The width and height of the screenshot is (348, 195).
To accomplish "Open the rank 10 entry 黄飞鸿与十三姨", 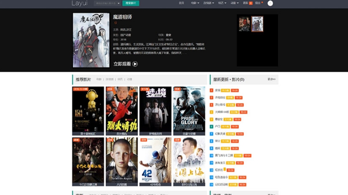I will [224, 155].
